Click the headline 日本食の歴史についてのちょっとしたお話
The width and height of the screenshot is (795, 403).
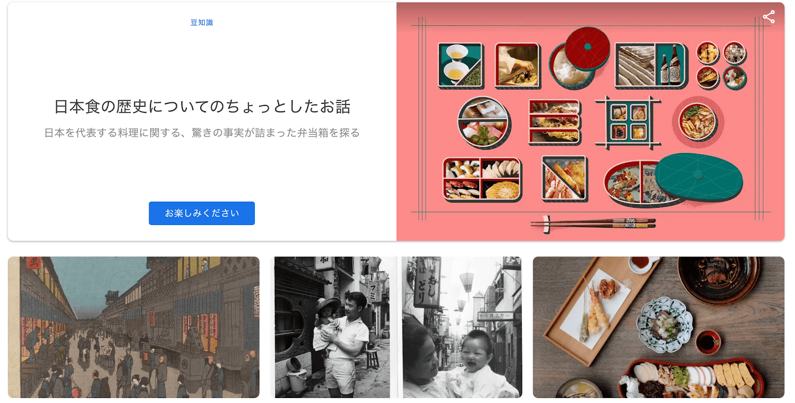(x=202, y=106)
